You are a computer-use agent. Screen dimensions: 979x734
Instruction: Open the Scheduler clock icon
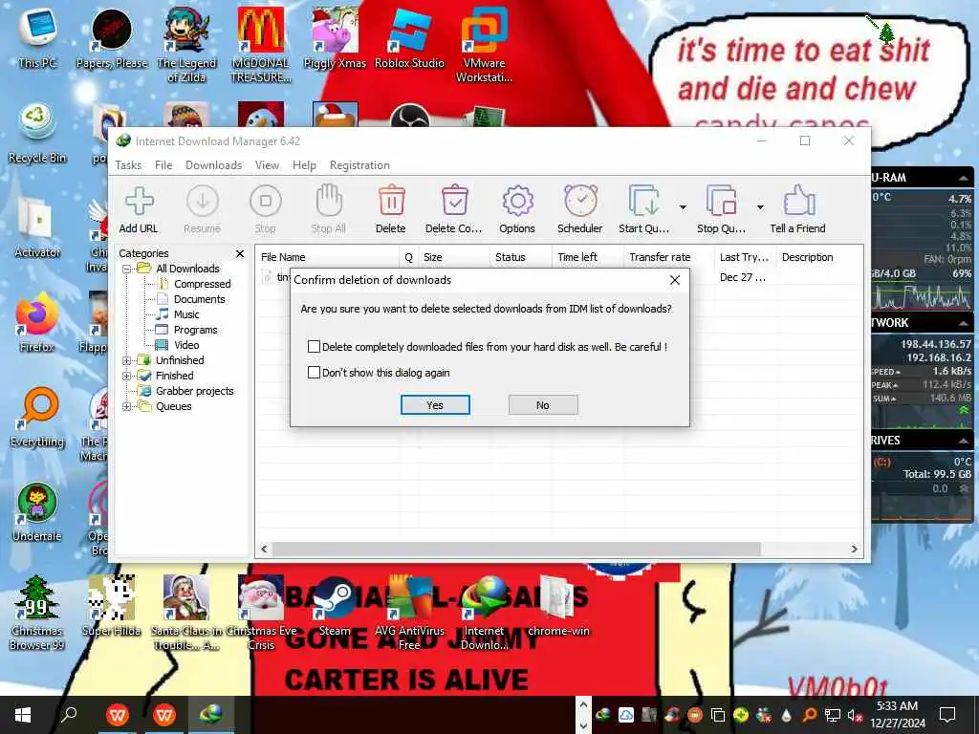tap(580, 201)
